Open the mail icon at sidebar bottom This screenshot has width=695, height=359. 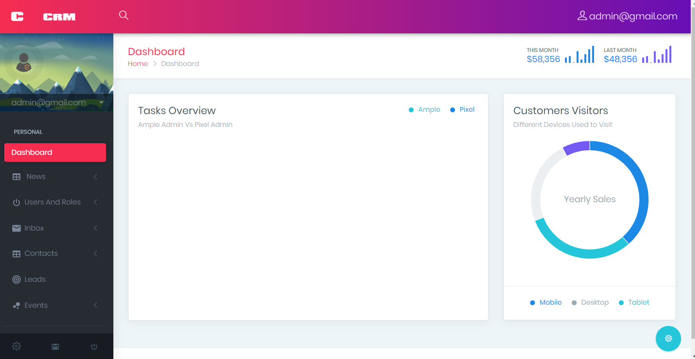(x=55, y=346)
